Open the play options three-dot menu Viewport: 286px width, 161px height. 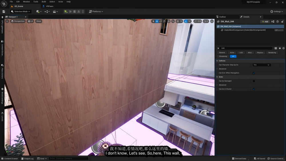[x=83, y=11]
